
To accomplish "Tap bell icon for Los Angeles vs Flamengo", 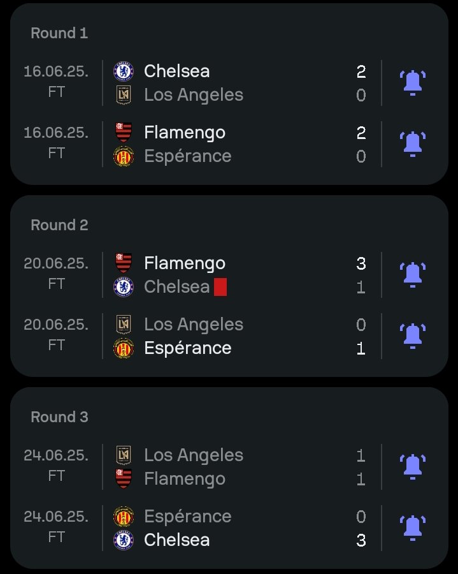I will [x=413, y=467].
